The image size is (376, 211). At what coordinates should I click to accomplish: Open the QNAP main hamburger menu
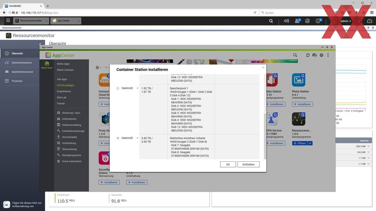(8, 20)
